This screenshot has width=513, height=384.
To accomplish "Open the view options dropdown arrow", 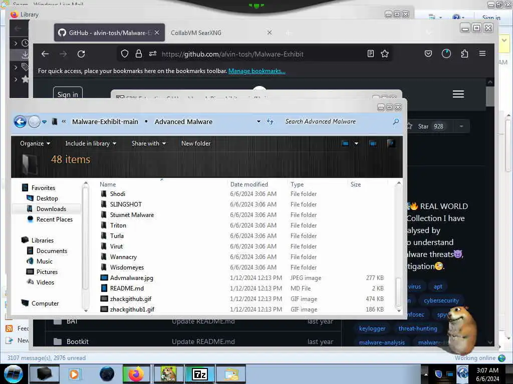I will [356, 143].
